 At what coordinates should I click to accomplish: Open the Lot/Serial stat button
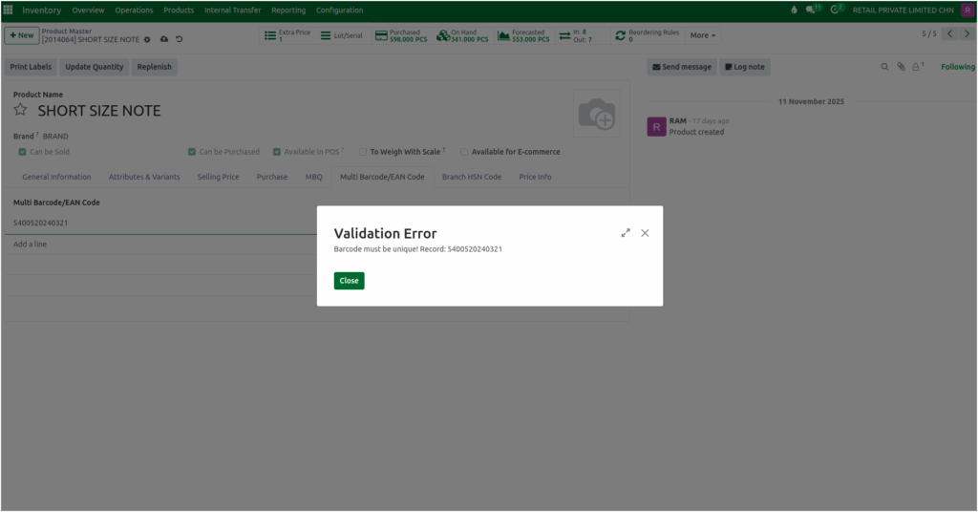click(x=341, y=35)
